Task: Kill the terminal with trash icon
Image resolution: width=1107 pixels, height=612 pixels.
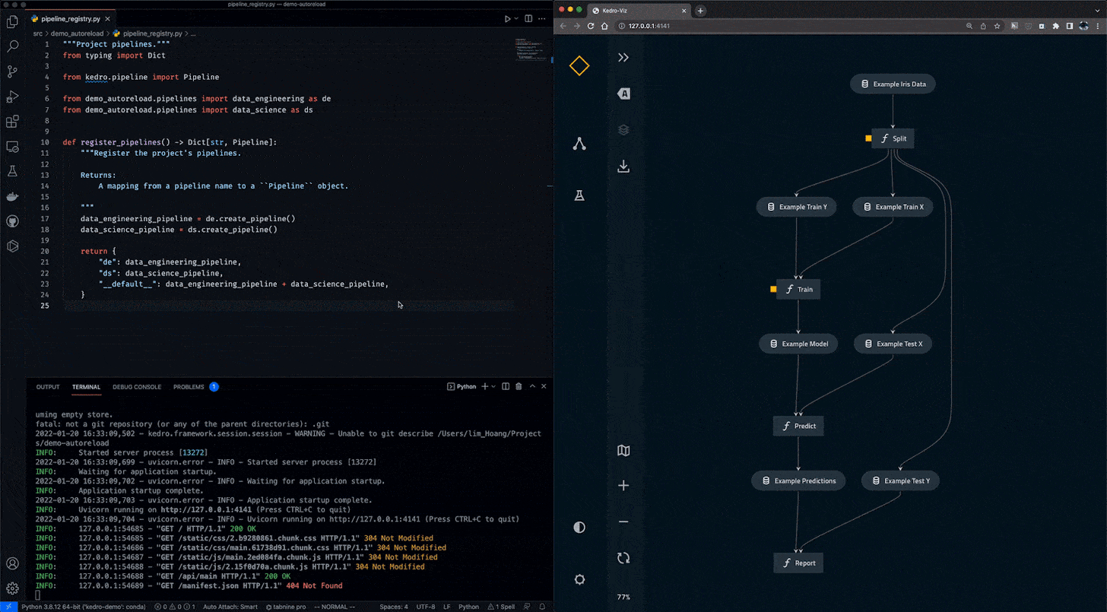Action: pos(519,386)
